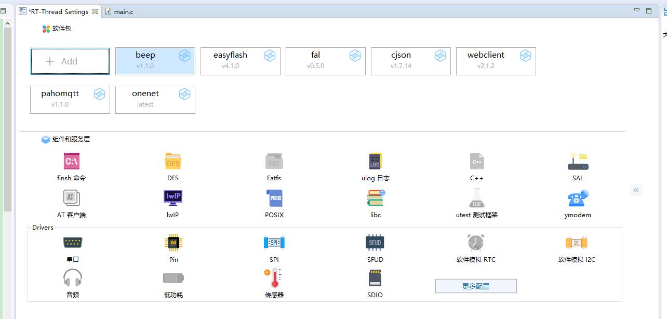Select the SPI driver icon
The width and height of the screenshot is (667, 319).
click(x=274, y=243)
